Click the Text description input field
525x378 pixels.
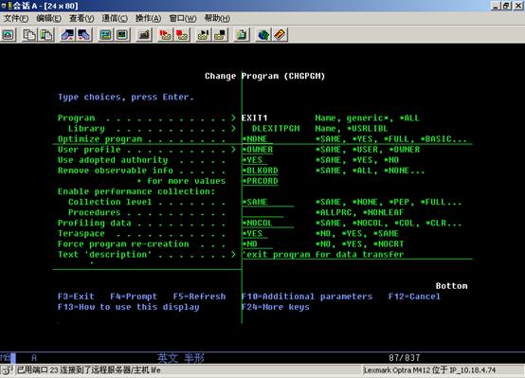[357, 255]
